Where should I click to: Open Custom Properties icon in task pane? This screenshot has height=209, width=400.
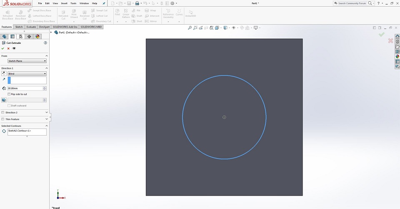(397, 62)
